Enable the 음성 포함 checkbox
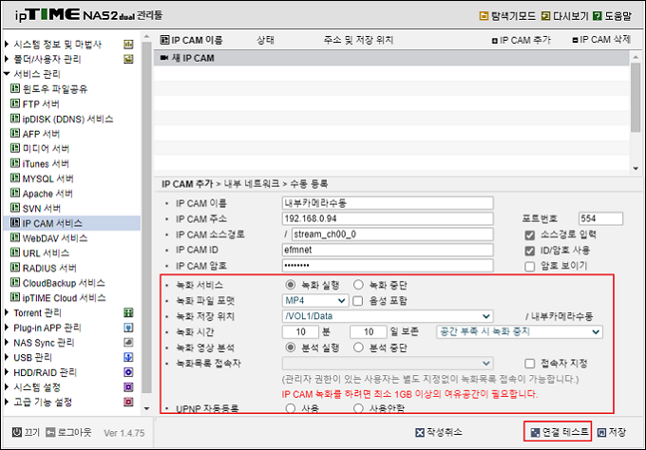The width and height of the screenshot is (646, 450). 358,301
